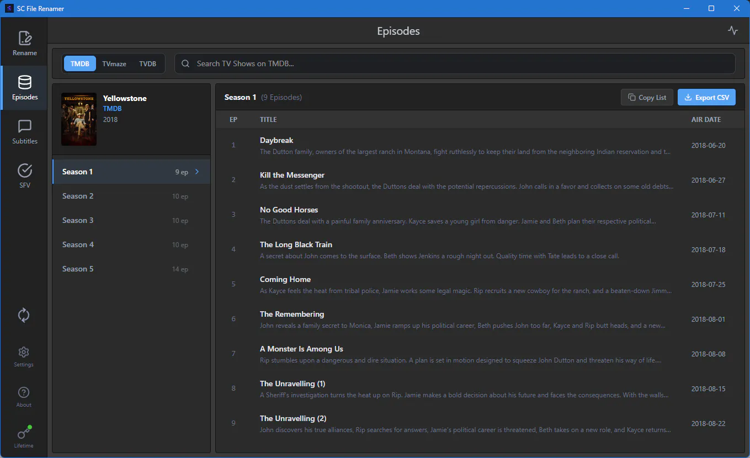The width and height of the screenshot is (750, 458).
Task: Click the 14 ep count for Season 5
Action: coord(180,269)
